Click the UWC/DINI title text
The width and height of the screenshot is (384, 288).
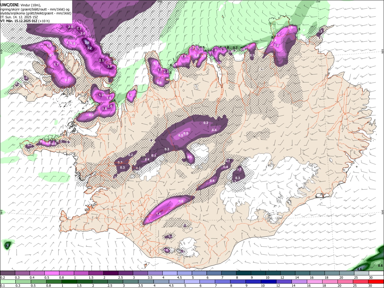pyautogui.click(x=9, y=4)
